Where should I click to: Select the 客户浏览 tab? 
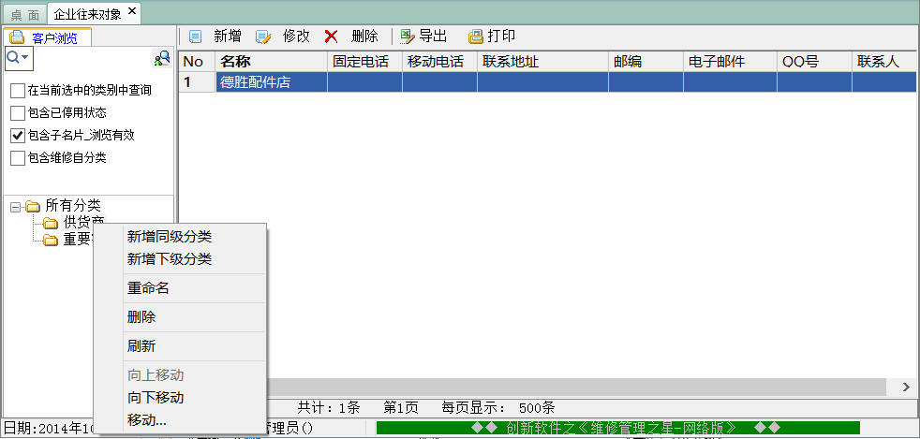tap(48, 37)
